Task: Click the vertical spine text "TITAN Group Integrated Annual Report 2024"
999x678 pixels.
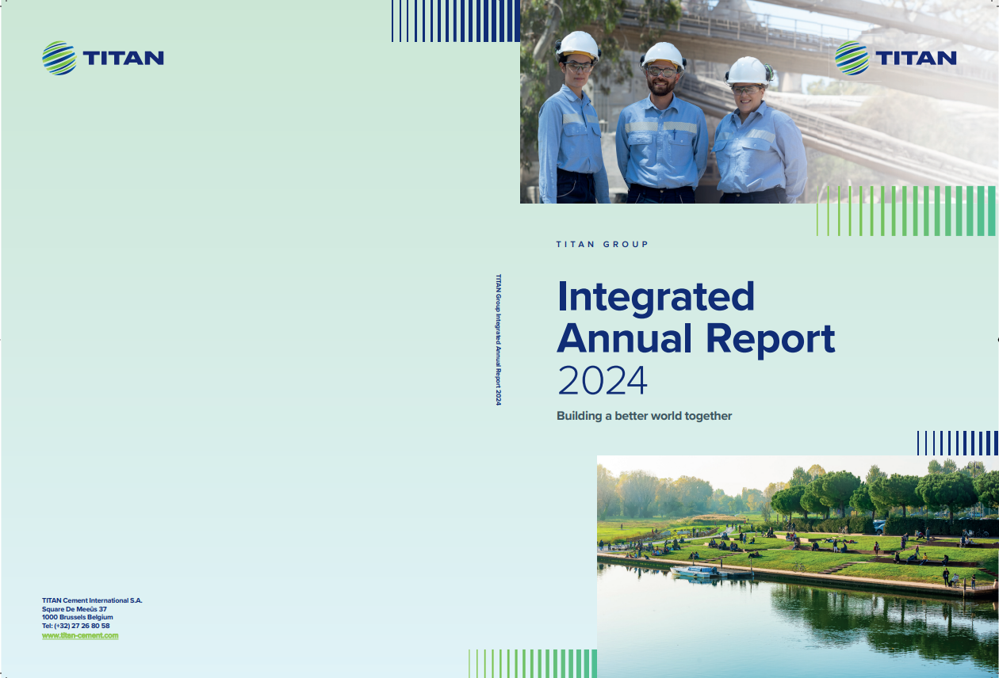Action: [x=498, y=340]
